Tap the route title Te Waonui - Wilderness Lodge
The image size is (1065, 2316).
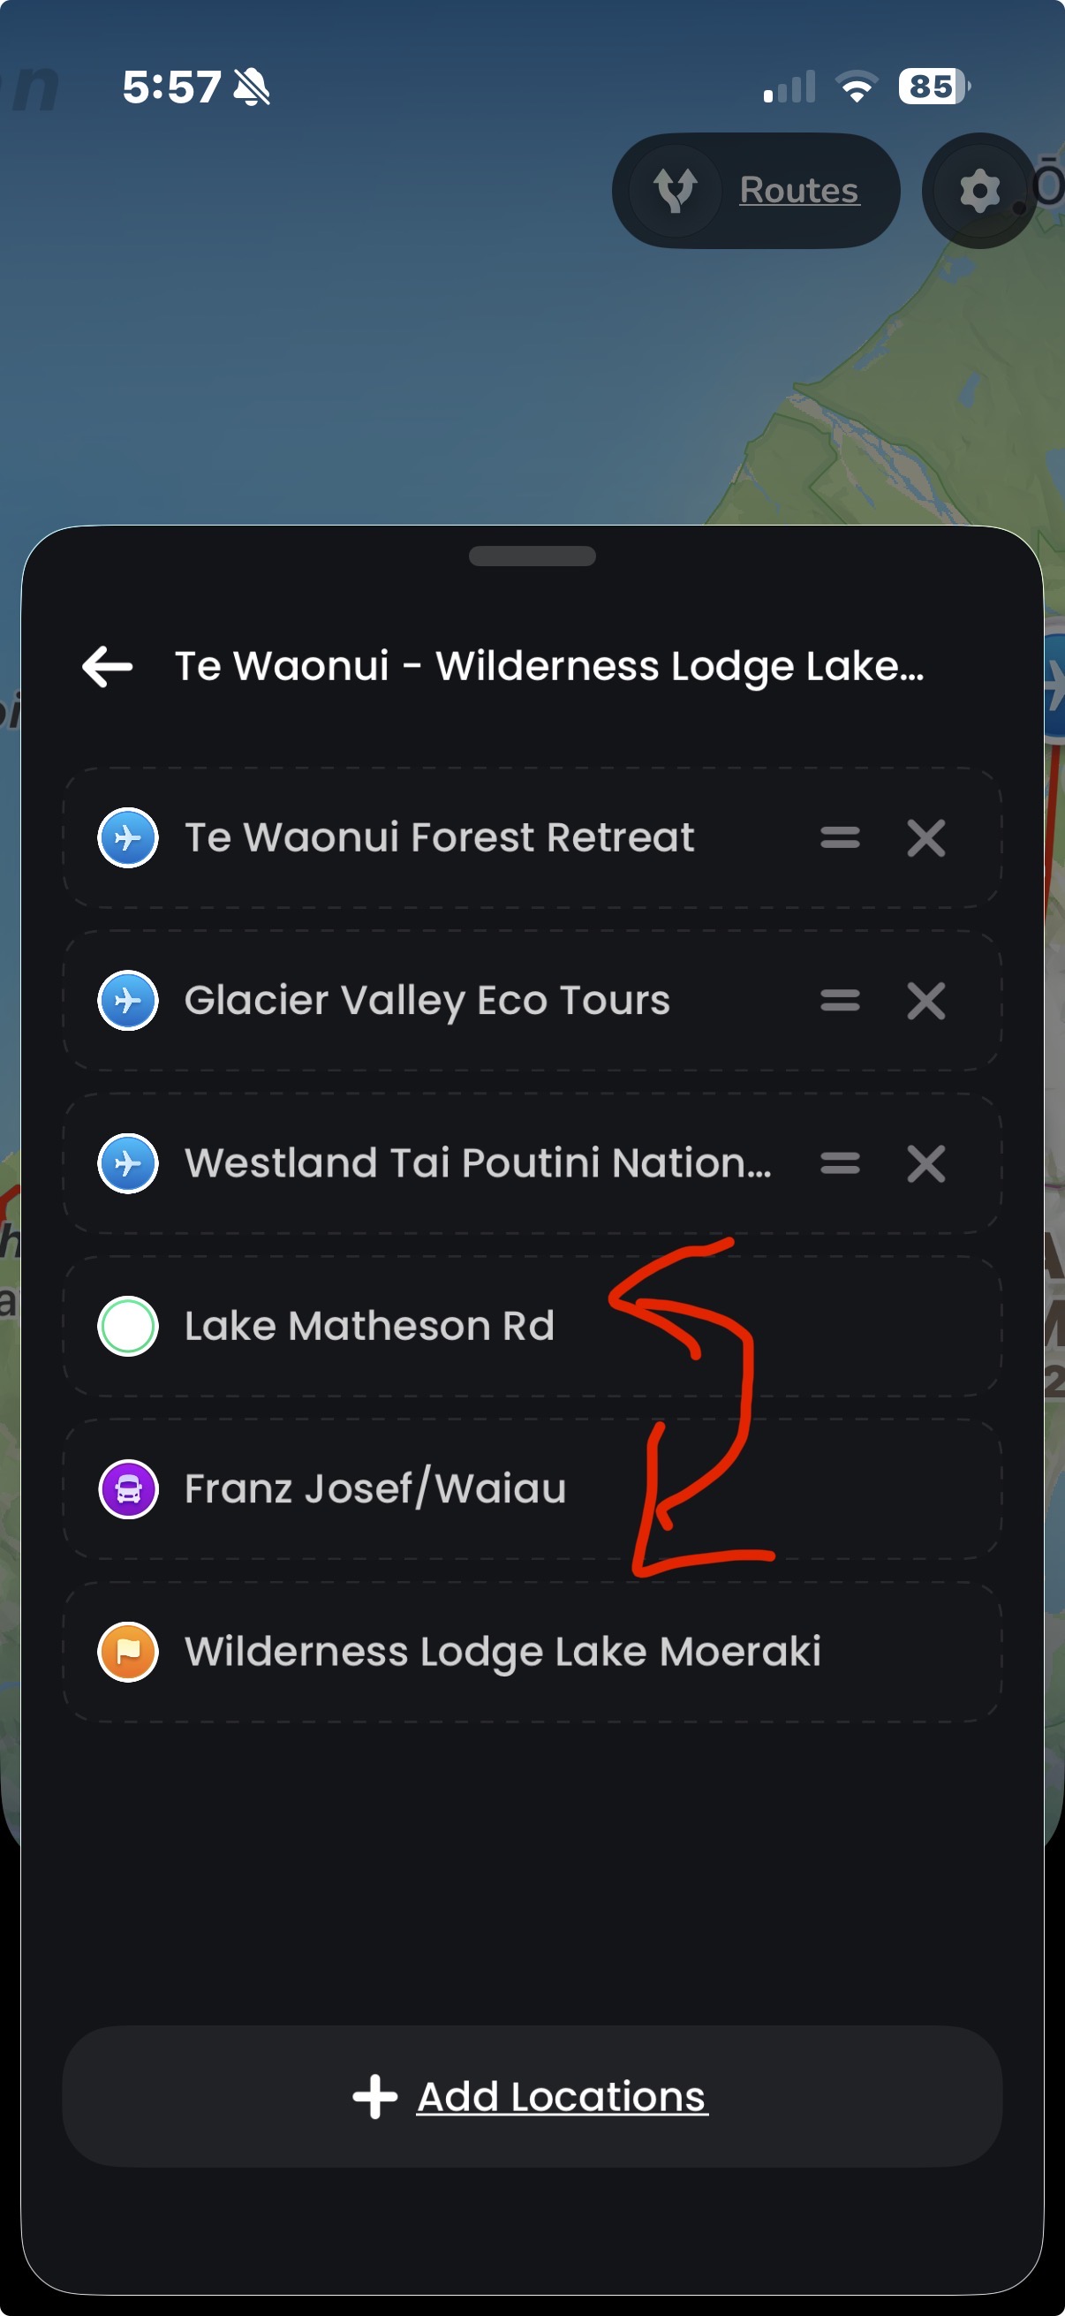549,667
